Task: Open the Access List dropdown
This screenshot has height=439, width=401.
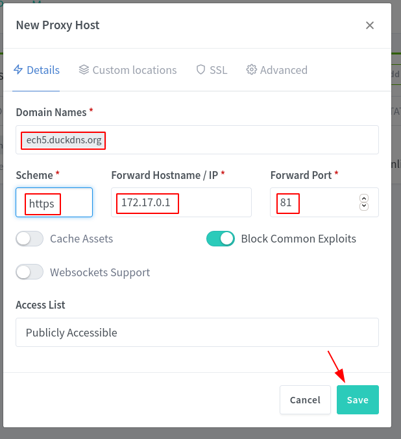Action: [197, 332]
